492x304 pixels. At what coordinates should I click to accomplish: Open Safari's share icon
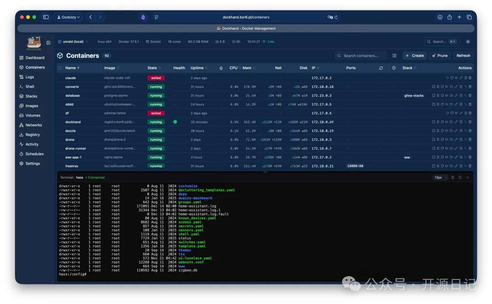pyautogui.click(x=449, y=17)
